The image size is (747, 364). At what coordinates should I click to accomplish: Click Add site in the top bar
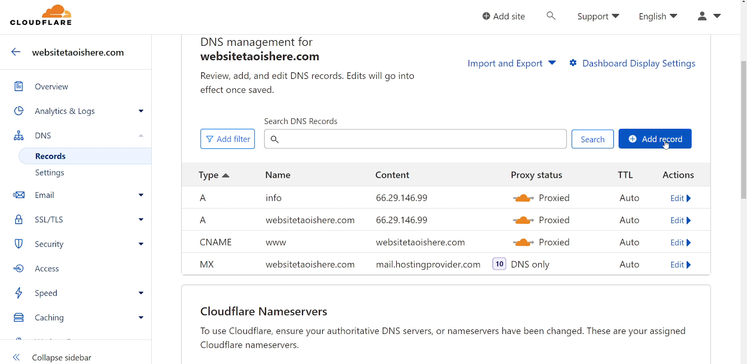click(504, 16)
